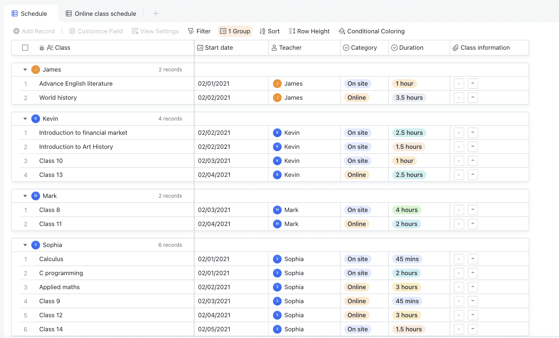Open the 1 Group menu
Viewport: 559px width, 338px height.
[235, 31]
